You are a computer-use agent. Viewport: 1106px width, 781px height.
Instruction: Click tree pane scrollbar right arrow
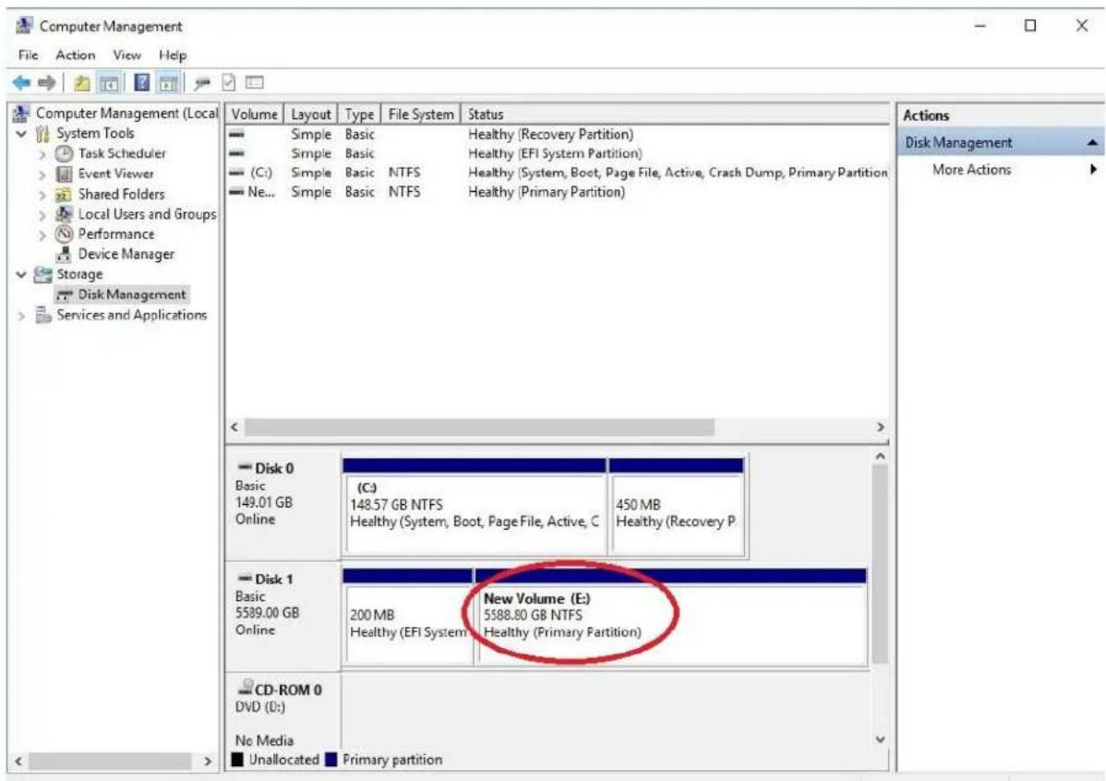(208, 762)
